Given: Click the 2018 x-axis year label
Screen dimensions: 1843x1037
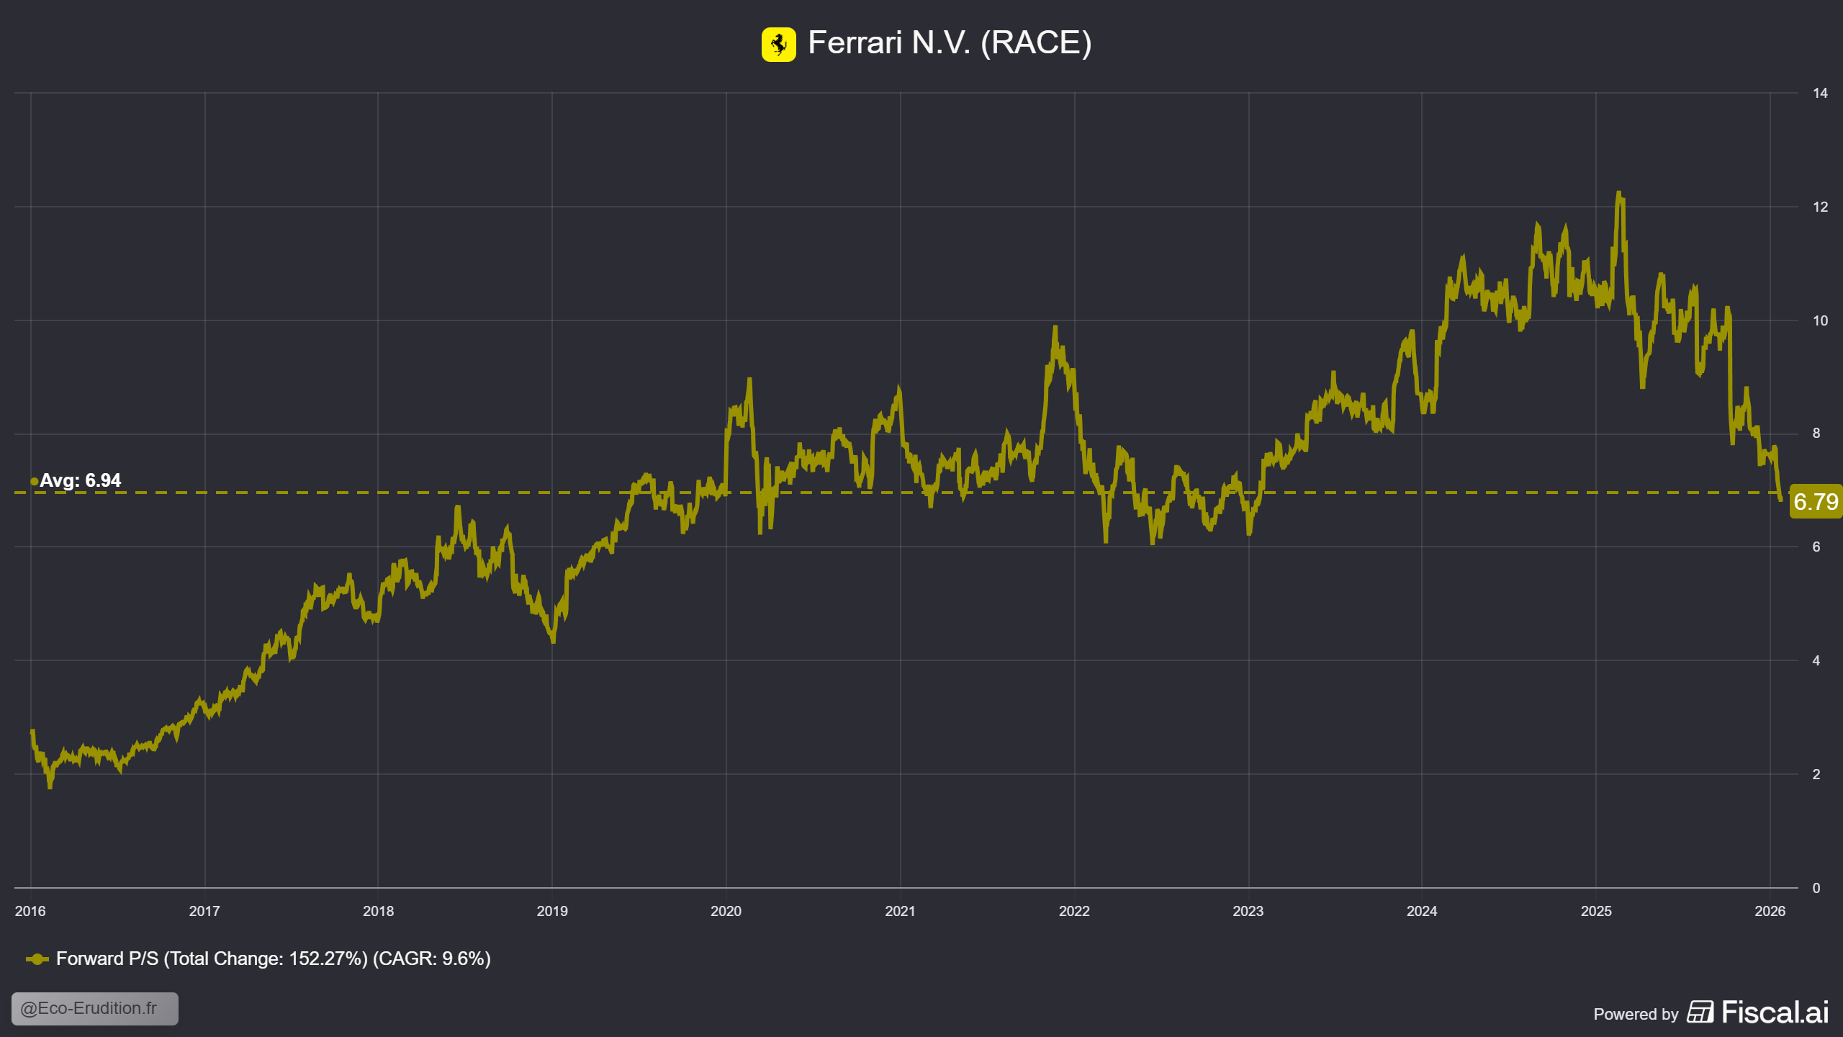Looking at the screenshot, I should pos(378,911).
